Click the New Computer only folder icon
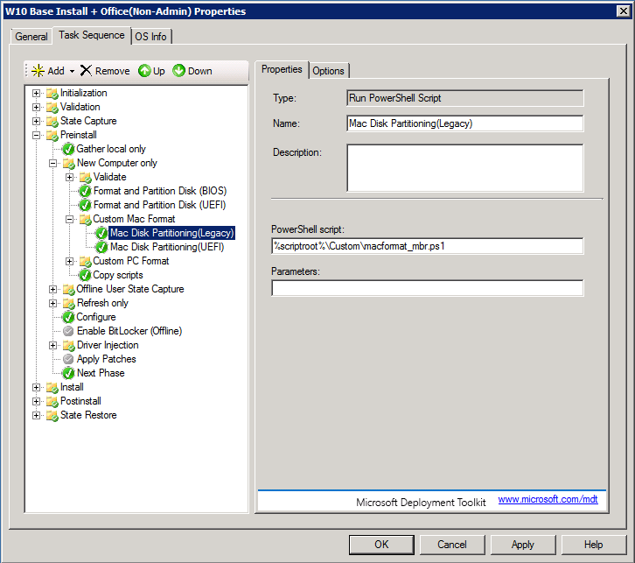 [69, 164]
